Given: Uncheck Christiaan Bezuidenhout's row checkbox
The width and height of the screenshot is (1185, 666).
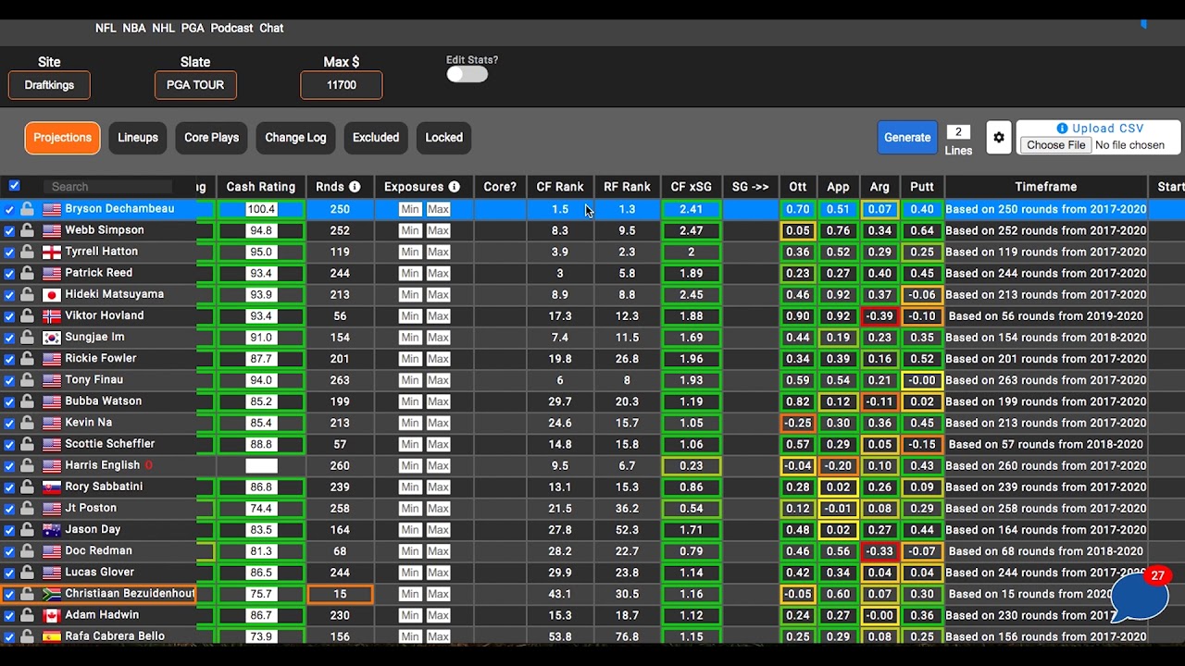Looking at the screenshot, I should 9,595.
